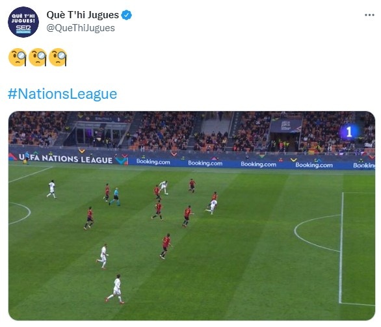Click the penalty arc on the pitch
Screen dimensions: 381x327
pos(317,233)
